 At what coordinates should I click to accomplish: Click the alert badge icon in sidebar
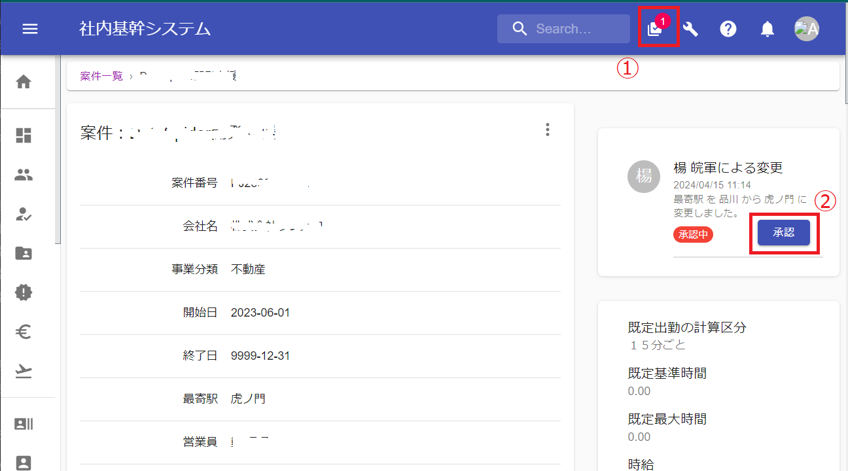(x=24, y=292)
